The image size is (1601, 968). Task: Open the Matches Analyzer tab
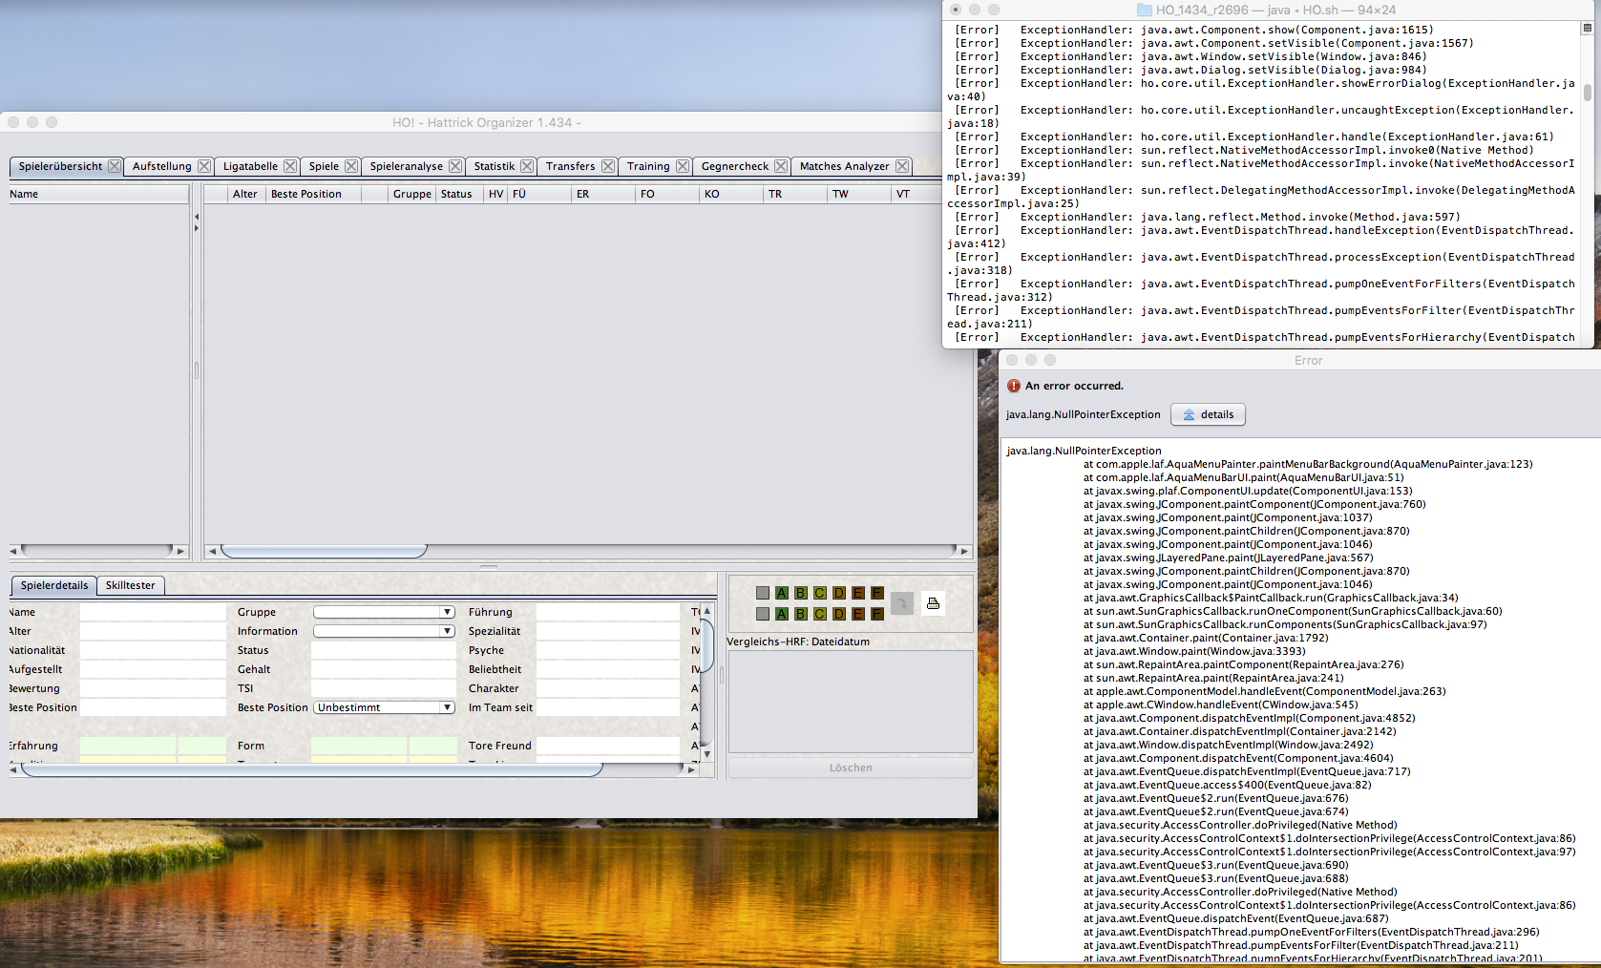844,166
